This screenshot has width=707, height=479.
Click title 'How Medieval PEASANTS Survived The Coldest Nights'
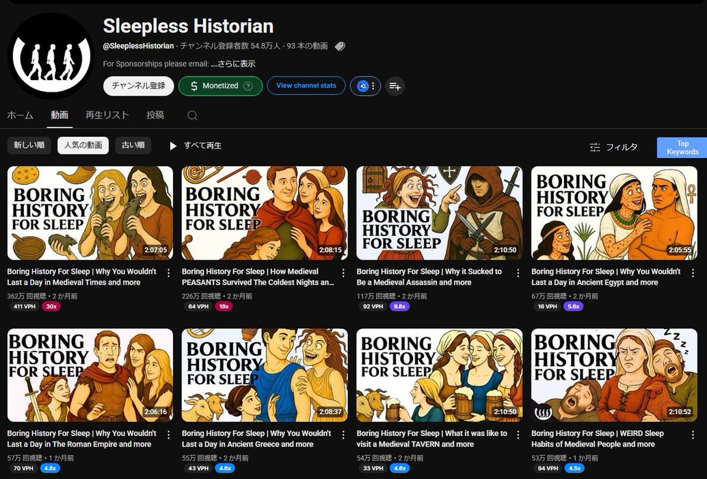tap(258, 277)
